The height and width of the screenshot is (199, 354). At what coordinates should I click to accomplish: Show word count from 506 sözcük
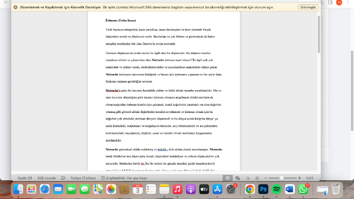click(47, 178)
